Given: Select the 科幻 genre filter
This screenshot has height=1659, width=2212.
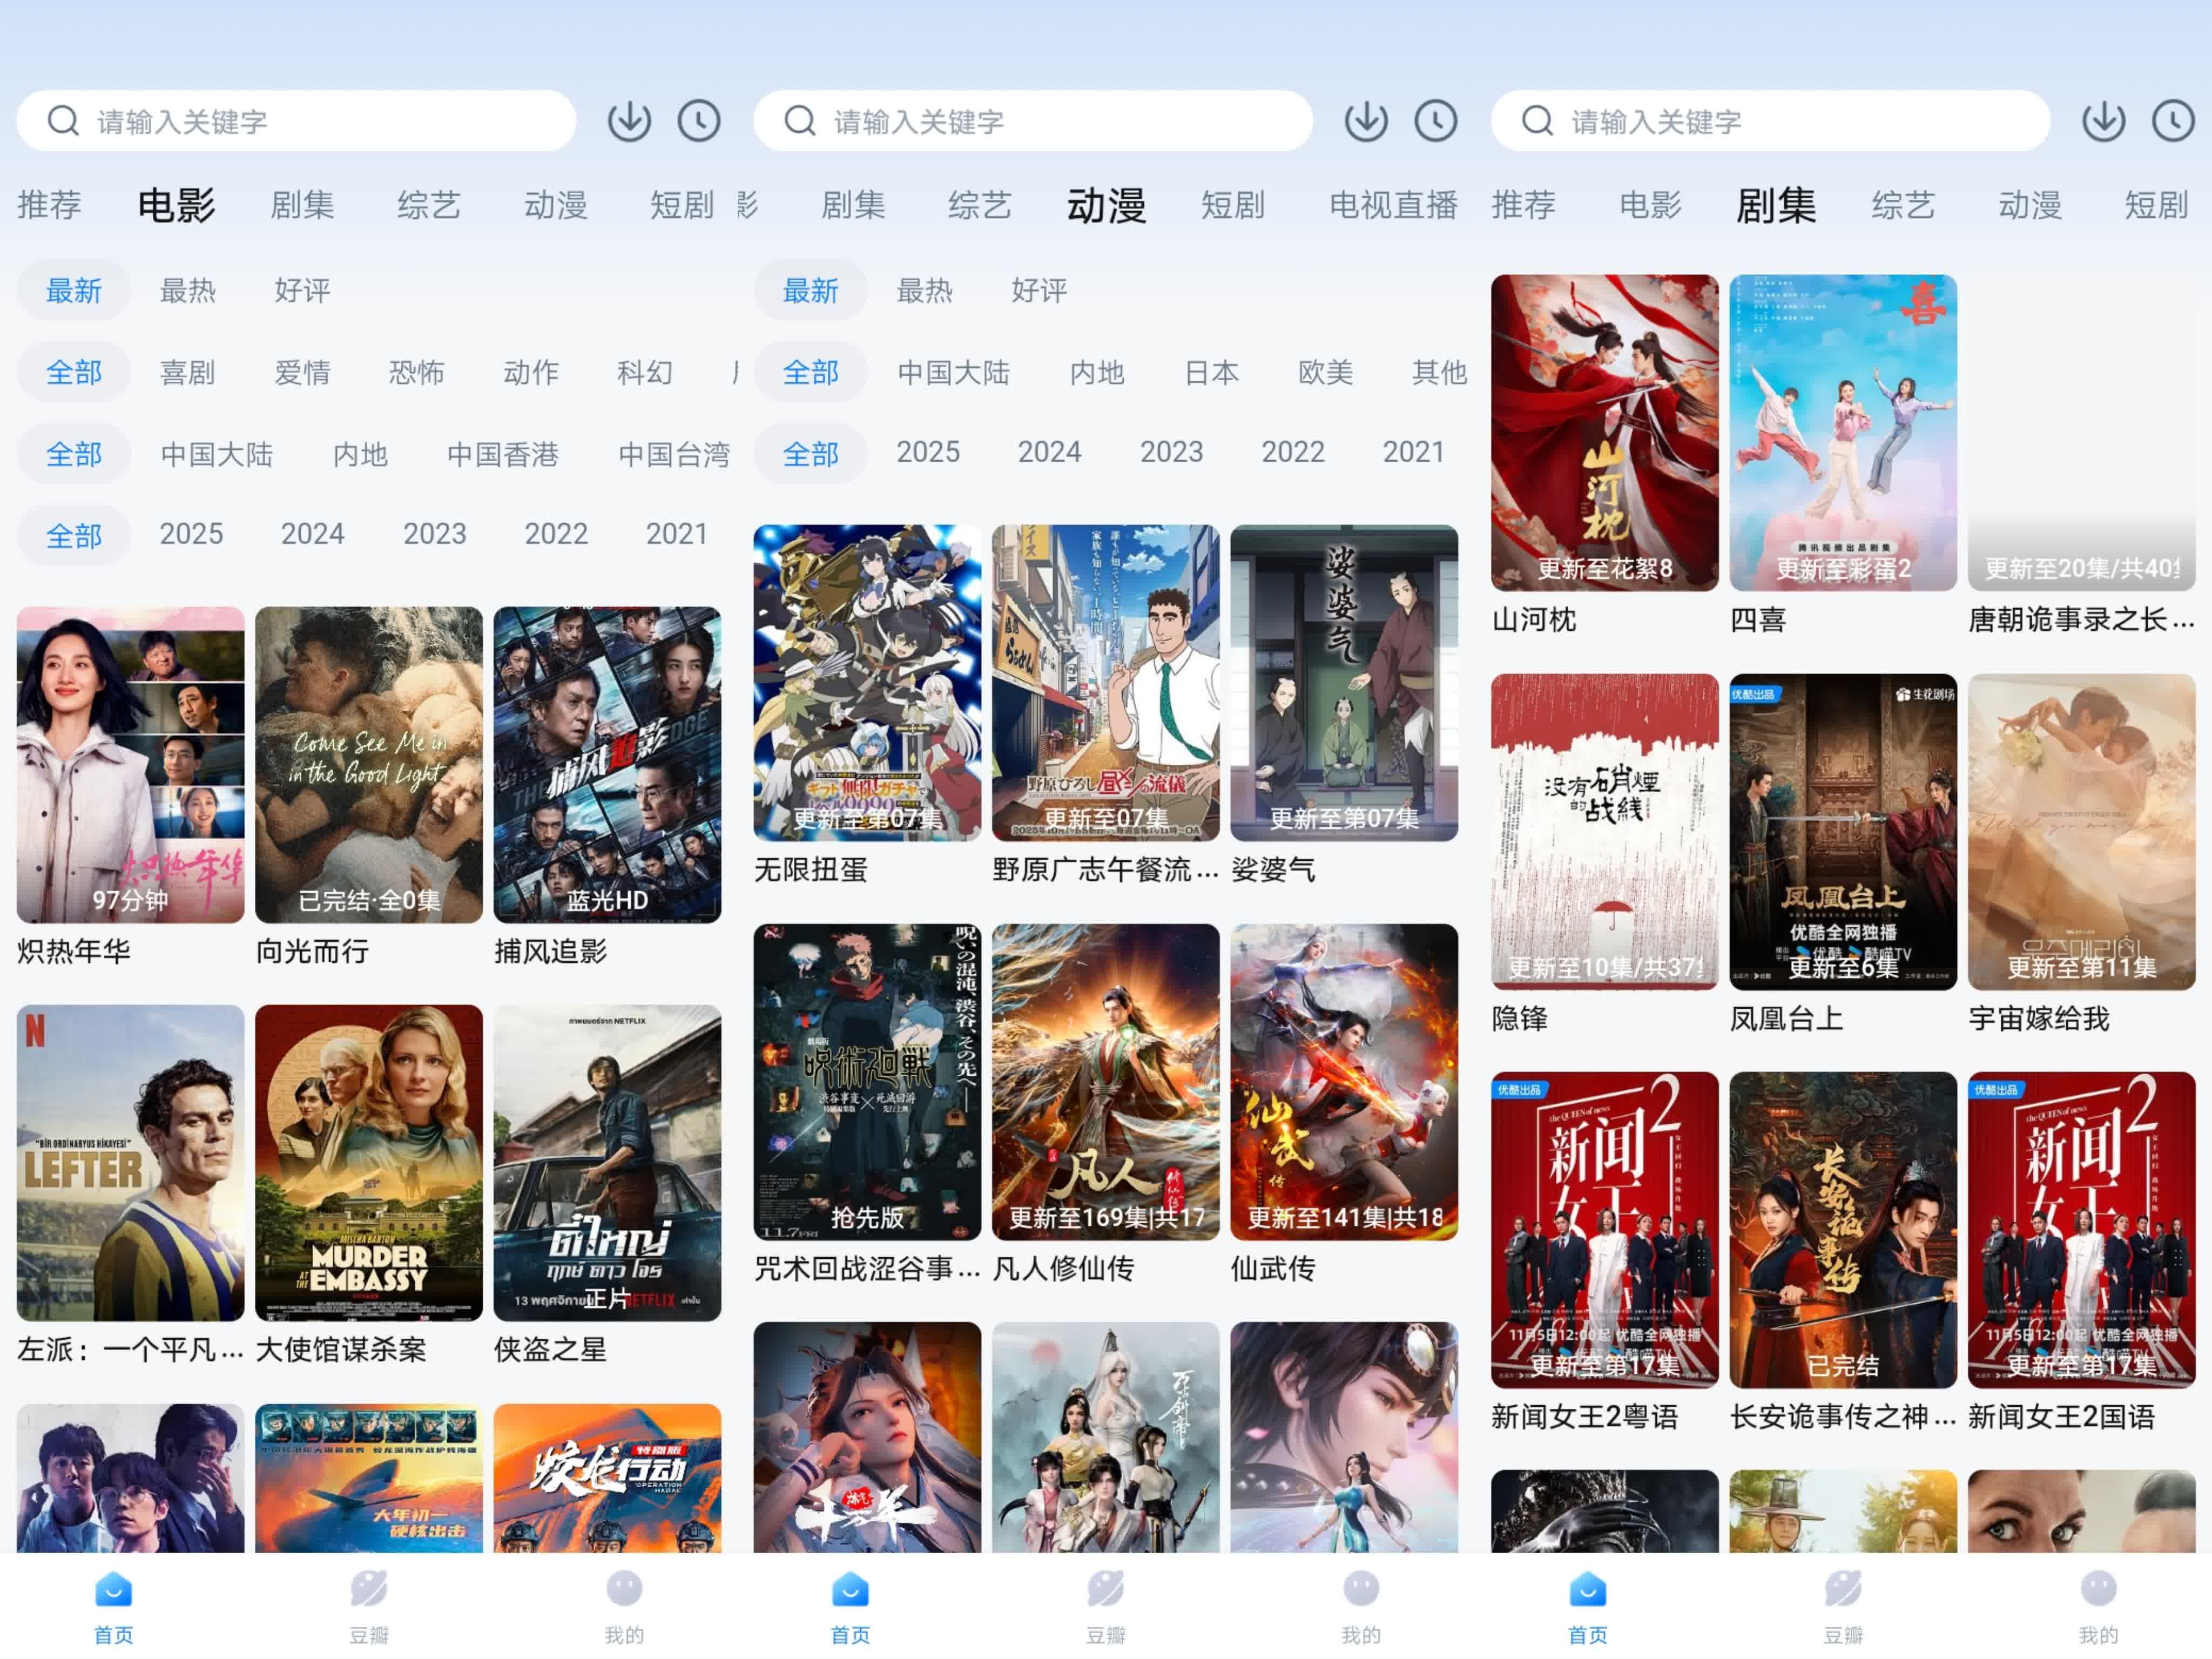Looking at the screenshot, I should [644, 373].
